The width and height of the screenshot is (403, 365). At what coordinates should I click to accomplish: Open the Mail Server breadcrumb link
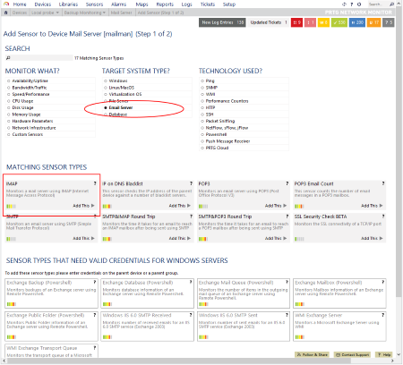(122, 13)
